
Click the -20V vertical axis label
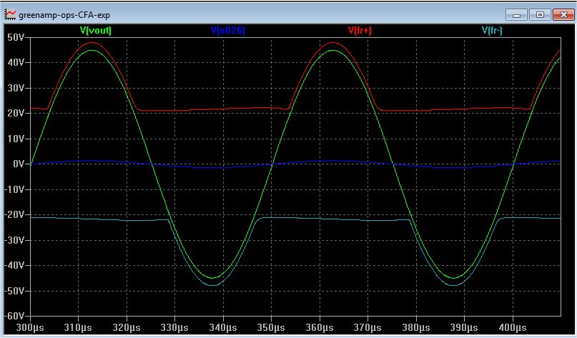coord(14,215)
